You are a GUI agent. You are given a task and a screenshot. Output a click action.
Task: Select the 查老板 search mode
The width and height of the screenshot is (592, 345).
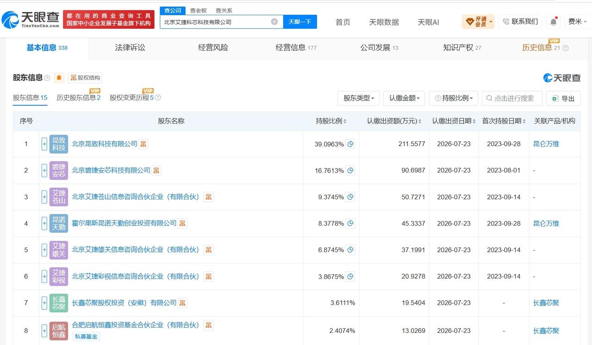tap(198, 10)
